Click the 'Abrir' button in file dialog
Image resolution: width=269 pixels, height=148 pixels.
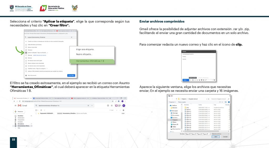(216, 137)
